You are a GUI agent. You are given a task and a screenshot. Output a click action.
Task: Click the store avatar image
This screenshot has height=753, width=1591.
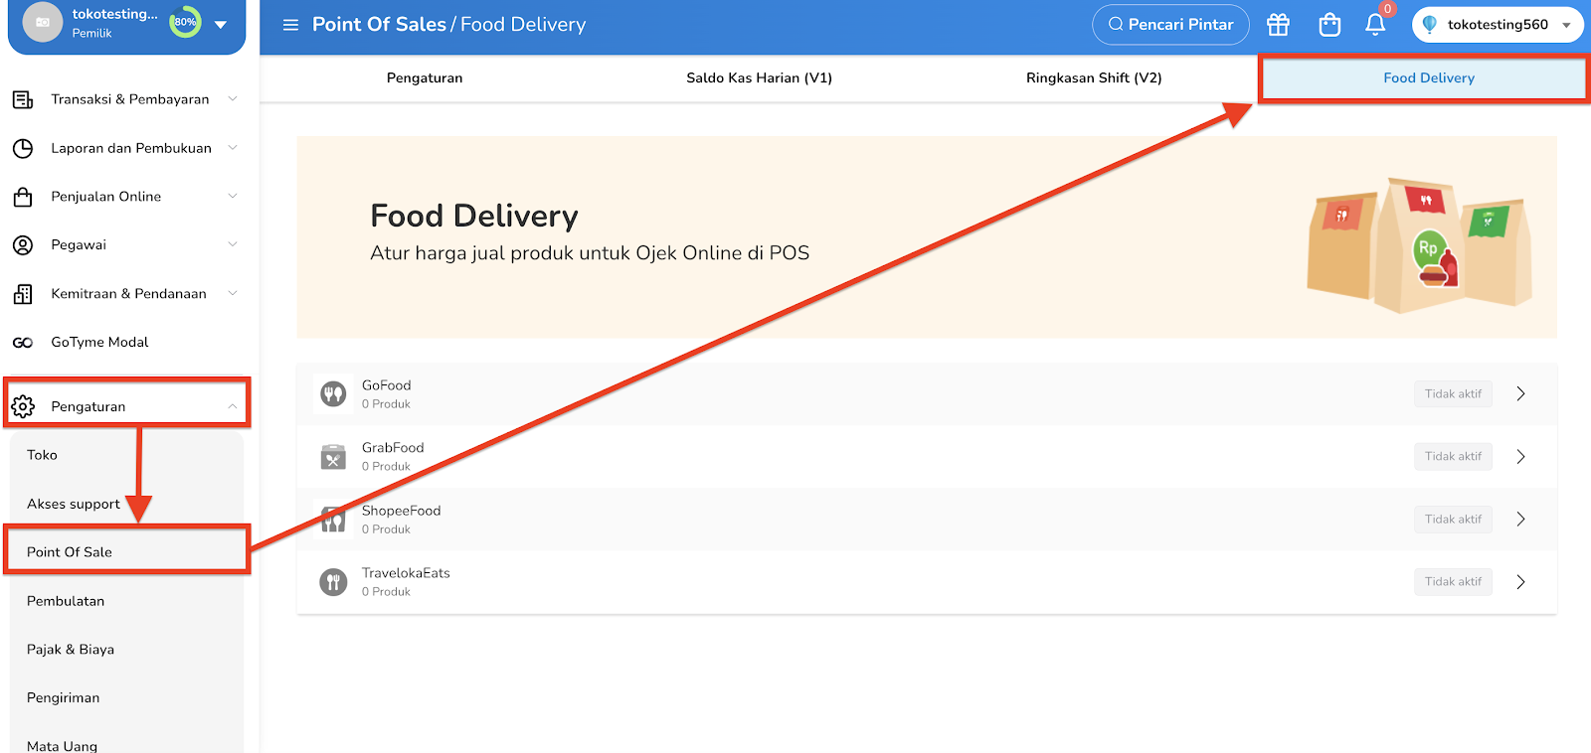coord(43,22)
